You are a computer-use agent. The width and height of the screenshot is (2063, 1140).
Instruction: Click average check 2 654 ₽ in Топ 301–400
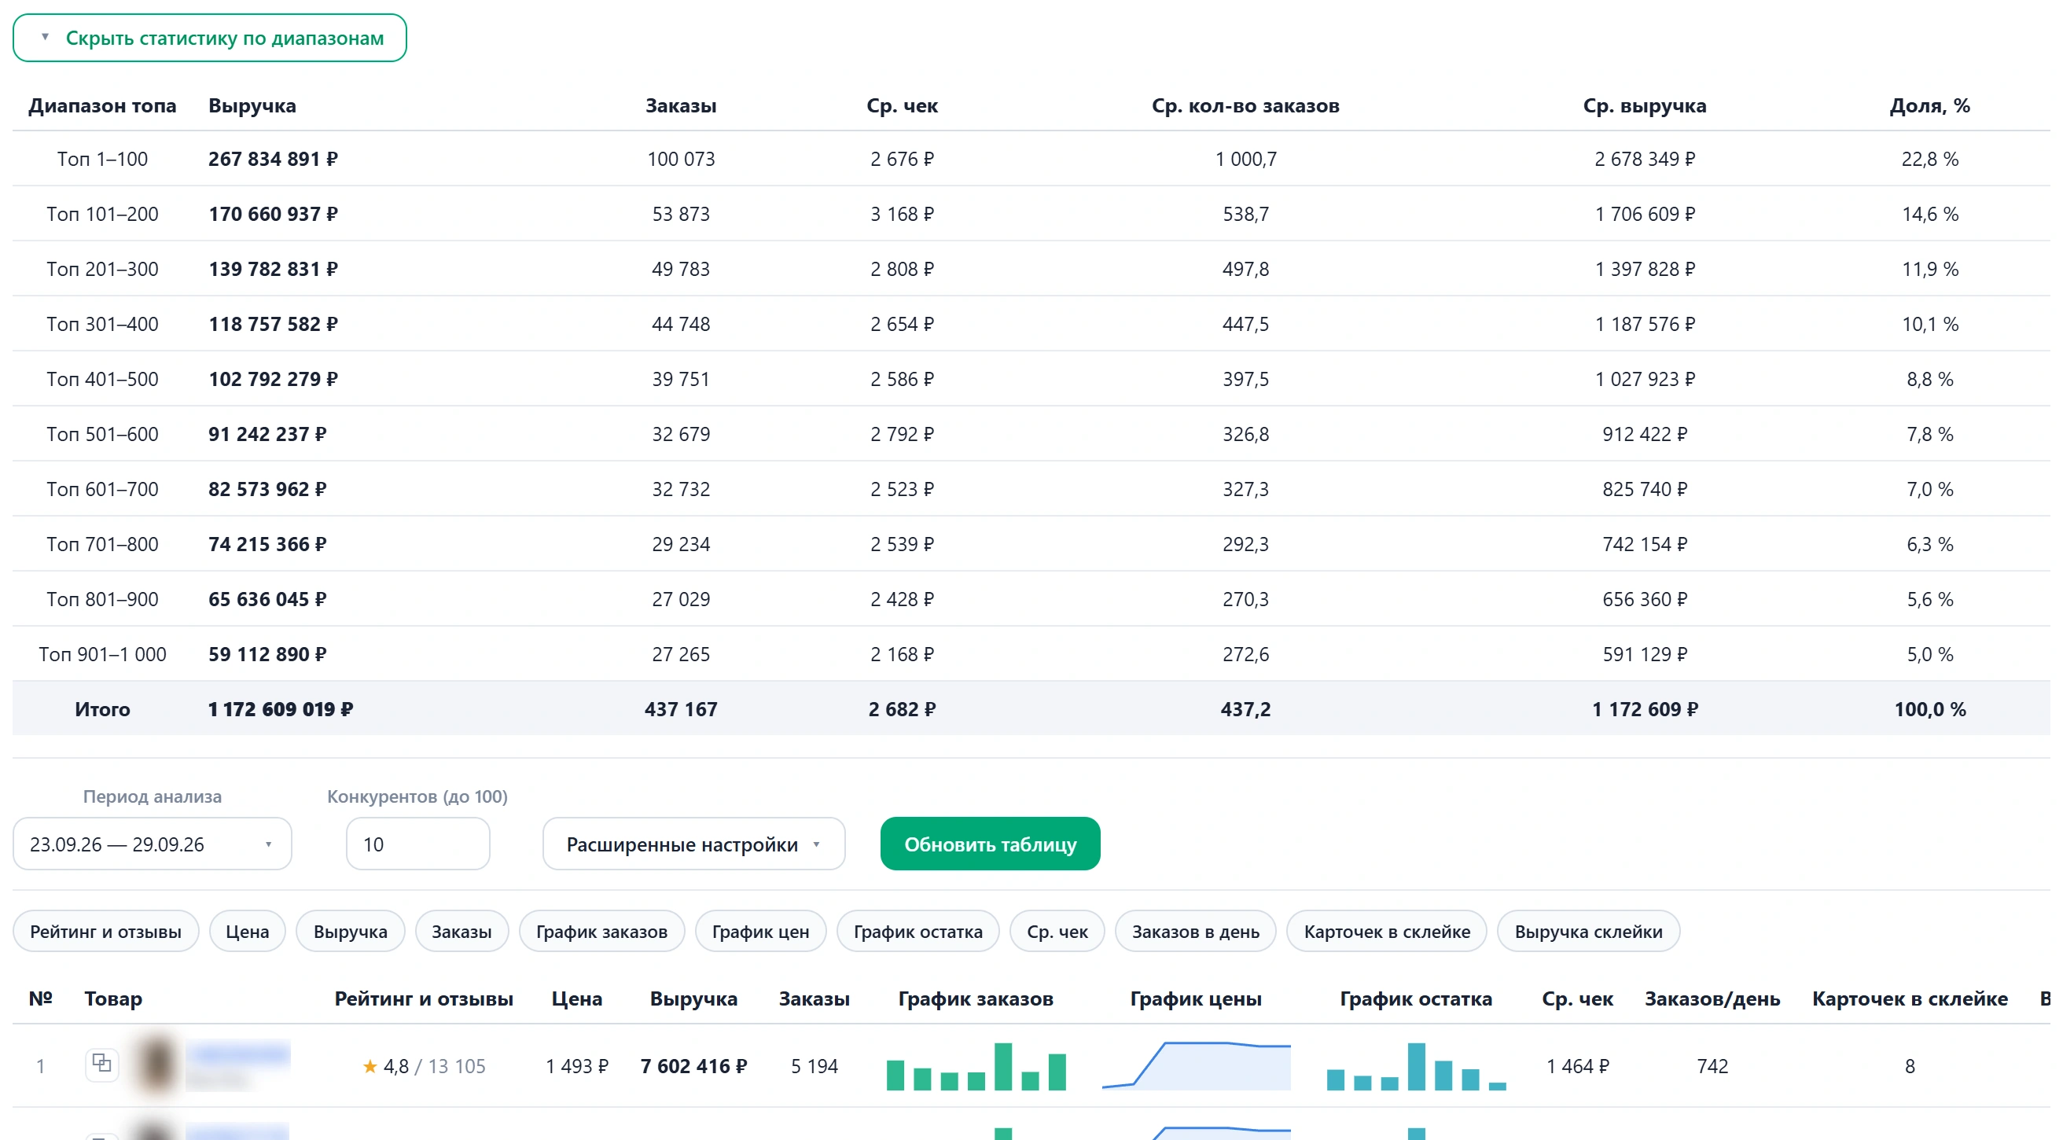(x=902, y=324)
